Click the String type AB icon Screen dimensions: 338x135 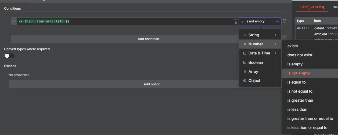(x=244, y=35)
